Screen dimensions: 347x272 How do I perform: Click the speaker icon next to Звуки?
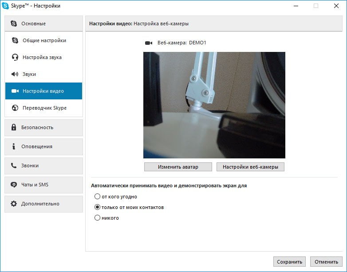click(x=15, y=74)
